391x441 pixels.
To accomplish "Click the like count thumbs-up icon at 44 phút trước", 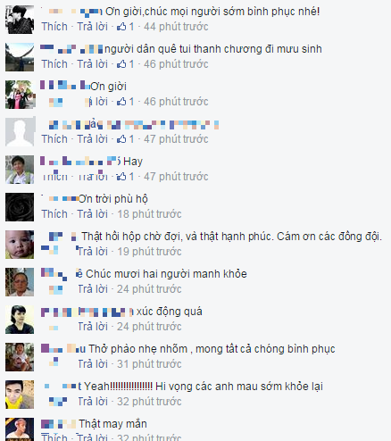I will point(121,27).
